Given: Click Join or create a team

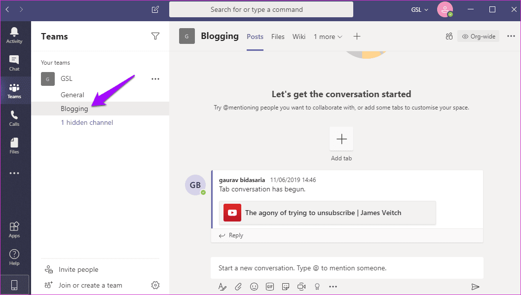Looking at the screenshot, I should [90, 285].
